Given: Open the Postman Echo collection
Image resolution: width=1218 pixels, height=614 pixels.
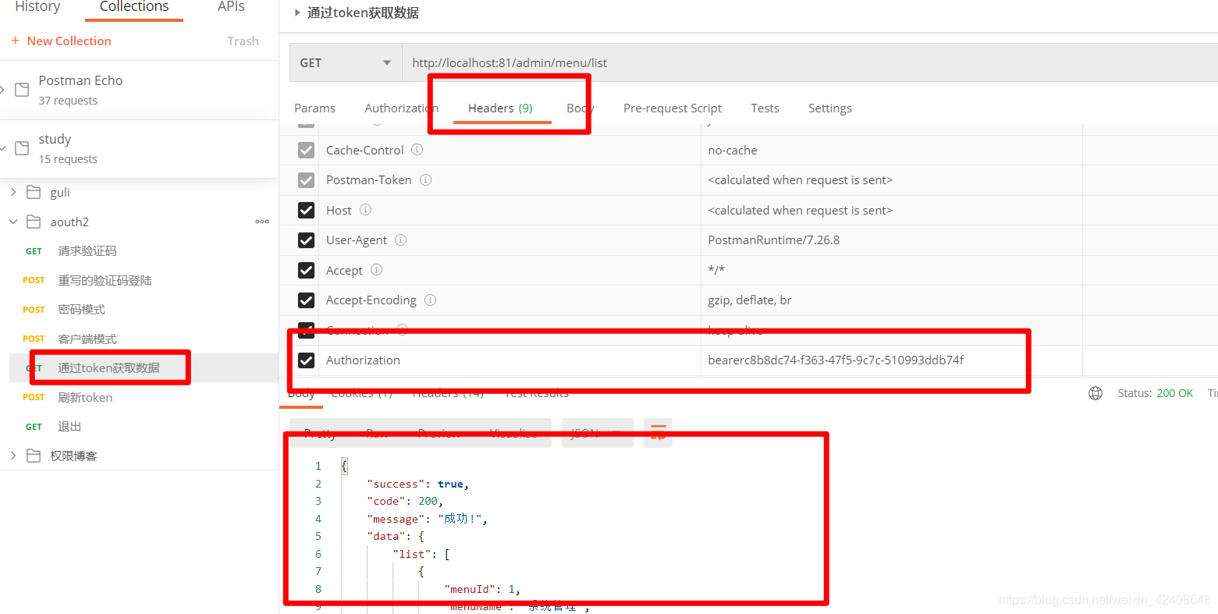Looking at the screenshot, I should pyautogui.click(x=80, y=81).
